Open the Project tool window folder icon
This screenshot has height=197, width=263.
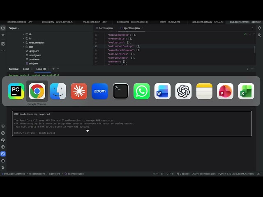coord(3,28)
